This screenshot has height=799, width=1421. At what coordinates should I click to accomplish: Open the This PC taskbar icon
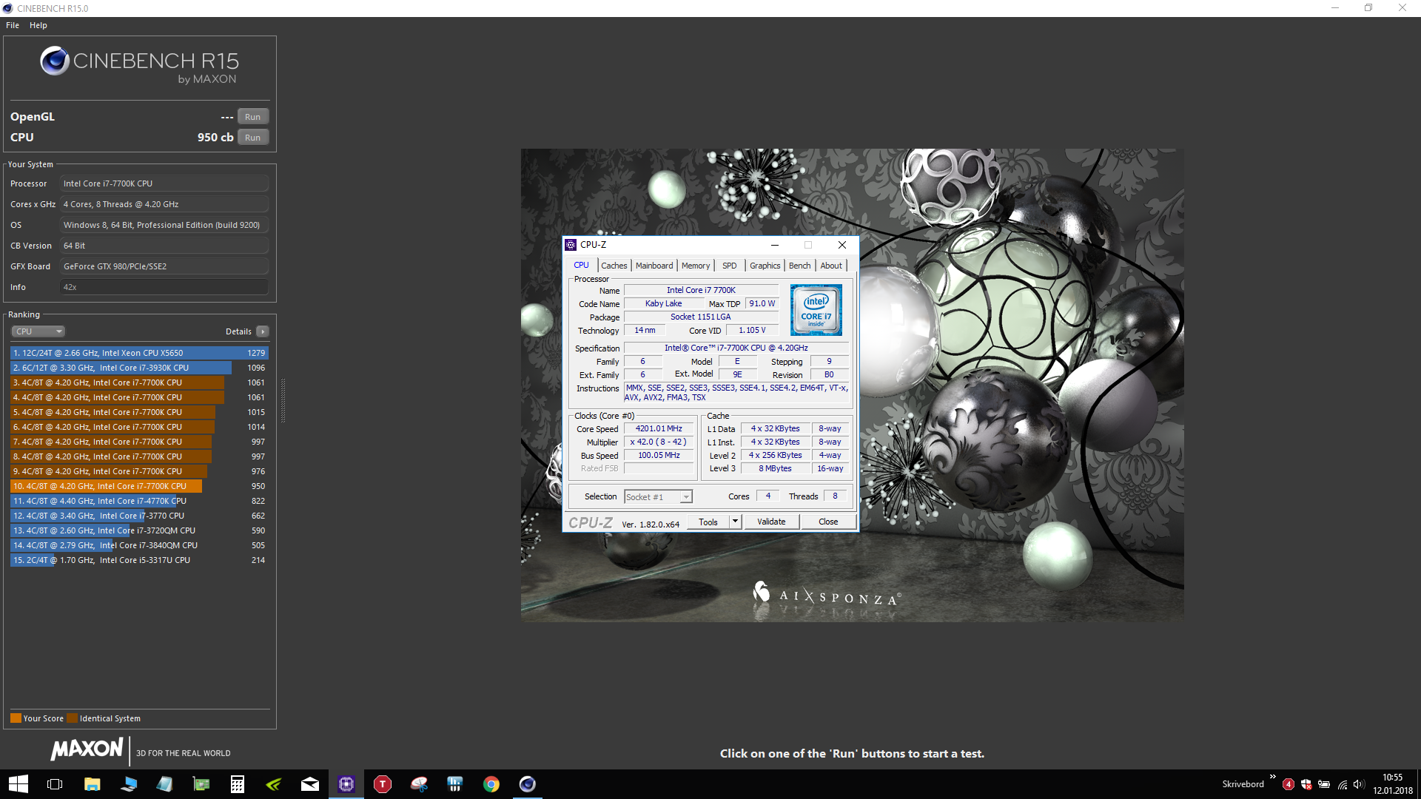129,784
